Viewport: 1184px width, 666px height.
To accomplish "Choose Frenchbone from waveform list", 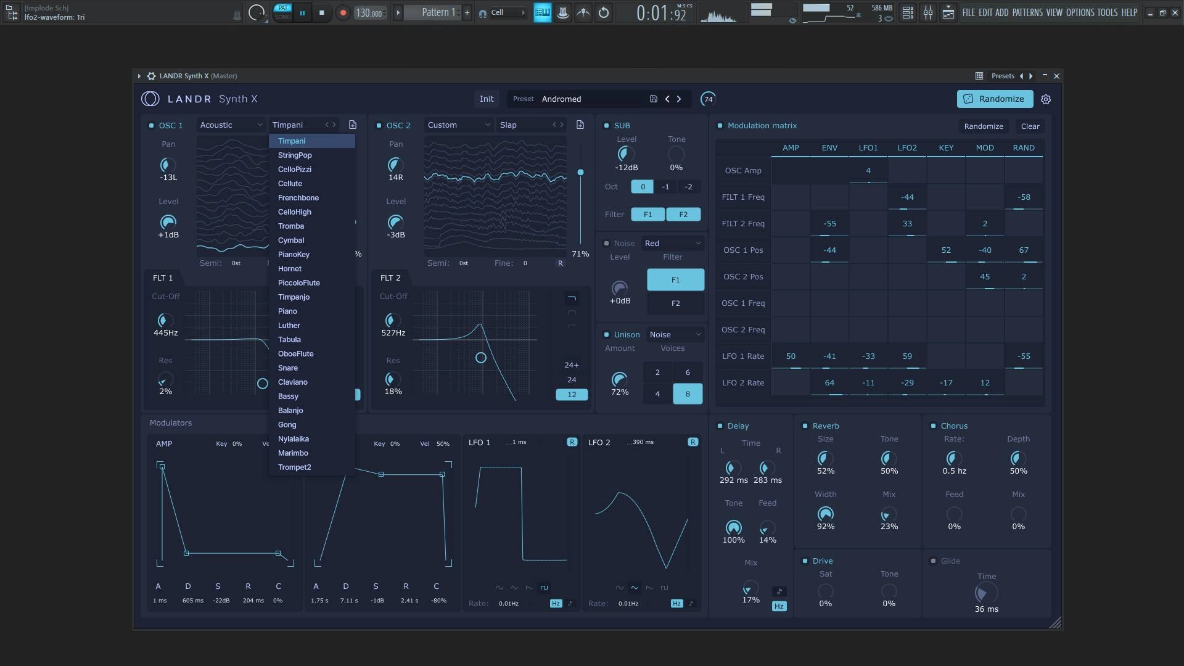I will click(x=312, y=198).
